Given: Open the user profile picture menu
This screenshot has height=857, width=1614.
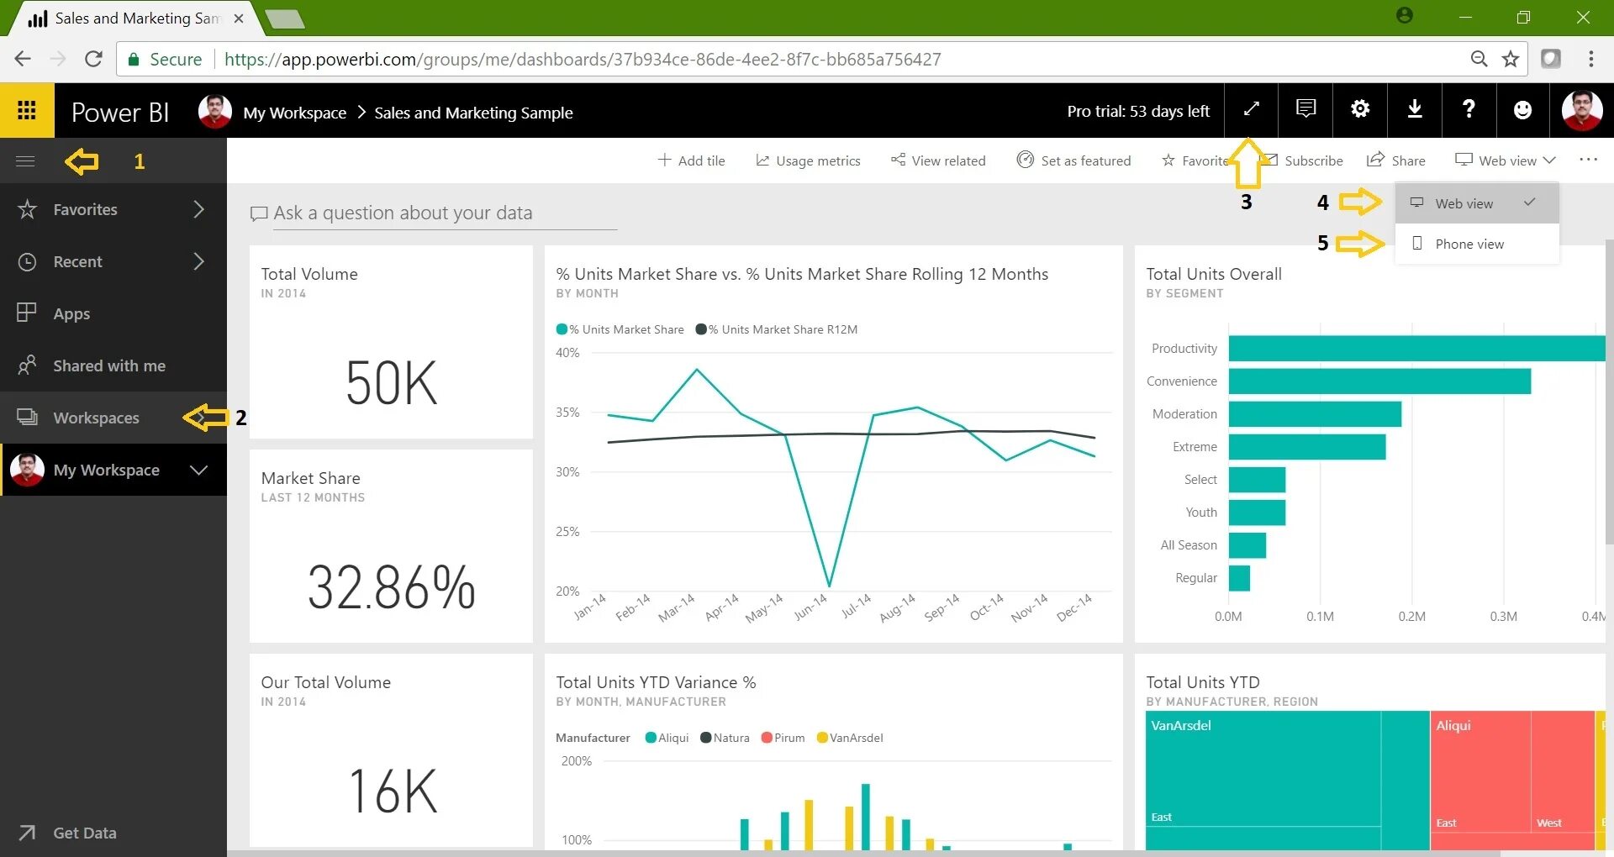Looking at the screenshot, I should 1581,110.
